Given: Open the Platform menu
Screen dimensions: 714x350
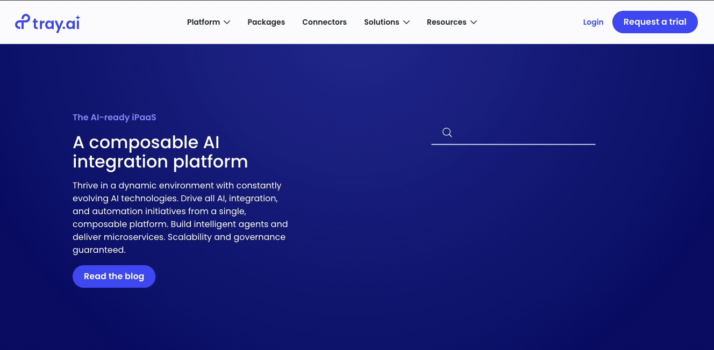Looking at the screenshot, I should [x=203, y=22].
